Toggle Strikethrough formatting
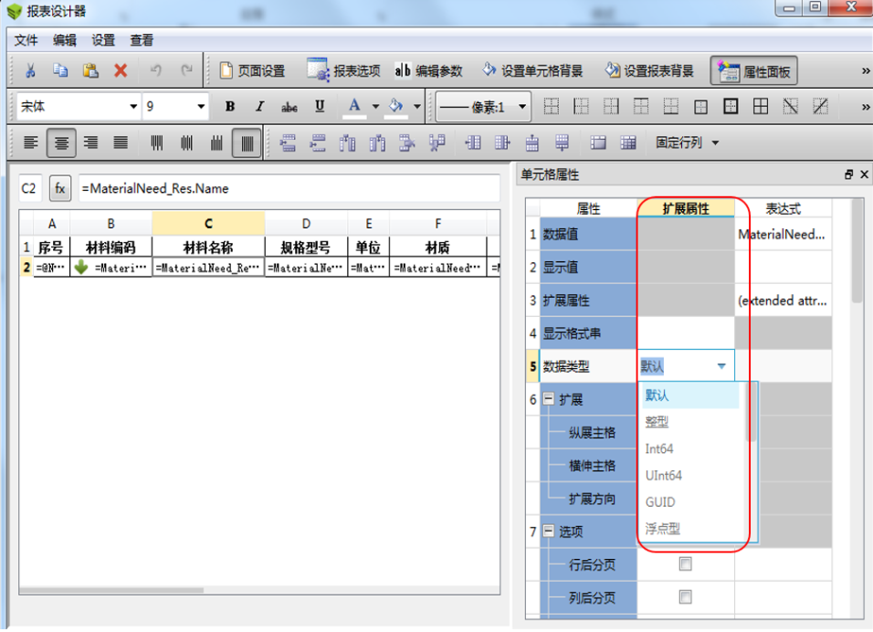 [x=289, y=106]
